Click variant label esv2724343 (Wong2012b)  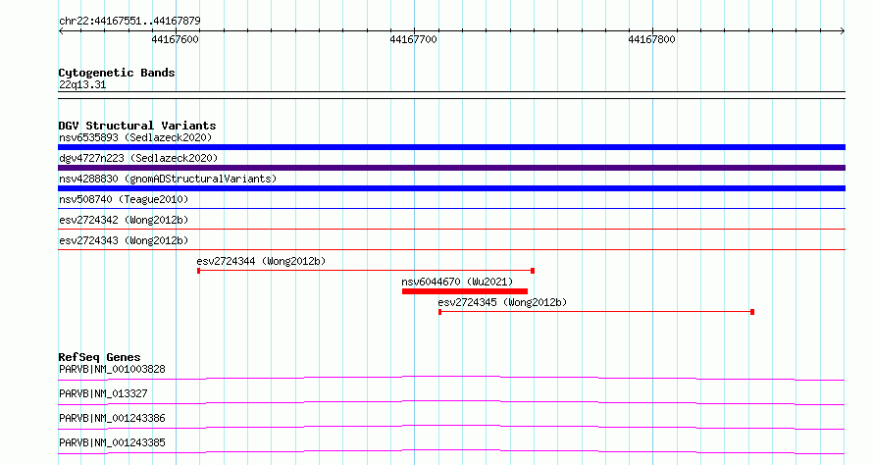click(124, 240)
